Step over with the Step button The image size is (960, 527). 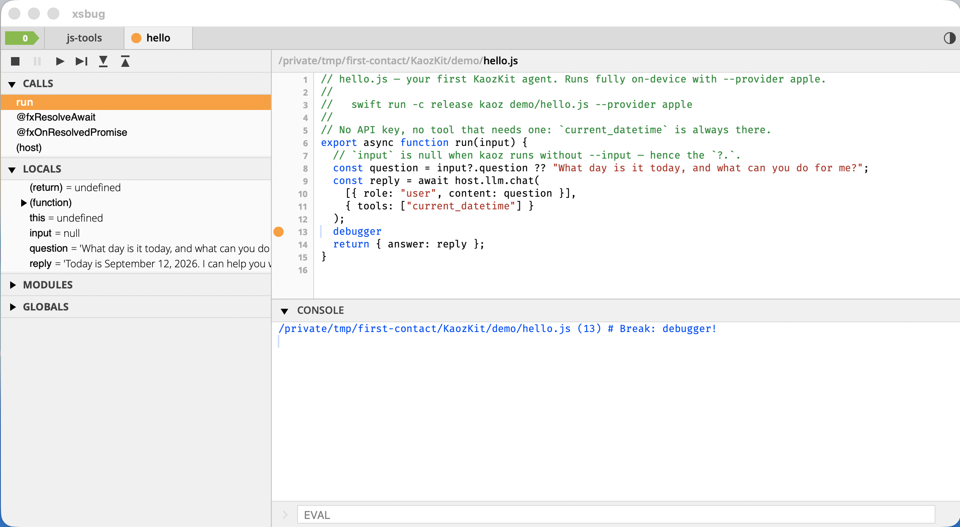(x=81, y=61)
